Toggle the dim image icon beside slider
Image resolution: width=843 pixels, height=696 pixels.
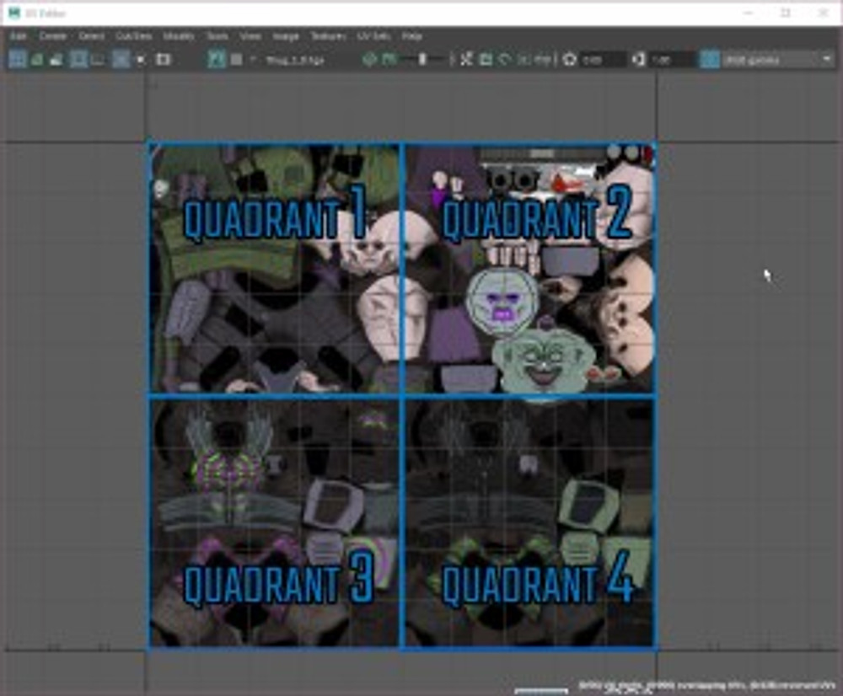(x=389, y=59)
